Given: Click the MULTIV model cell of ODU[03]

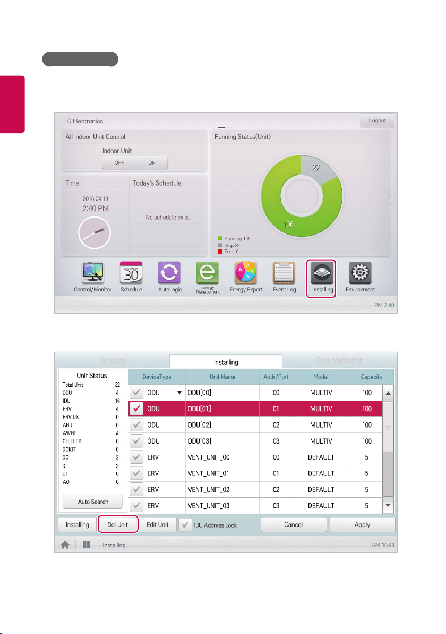Looking at the screenshot, I should [321, 441].
